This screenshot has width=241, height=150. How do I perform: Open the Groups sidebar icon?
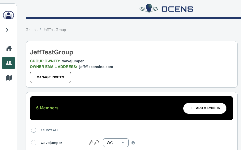(9, 63)
